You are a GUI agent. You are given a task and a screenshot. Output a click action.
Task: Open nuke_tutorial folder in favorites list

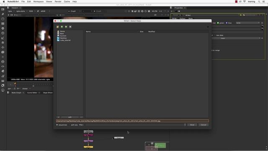click(65, 40)
